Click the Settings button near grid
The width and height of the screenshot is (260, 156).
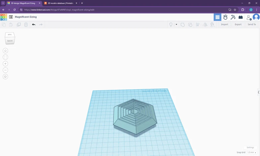[x=250, y=147]
